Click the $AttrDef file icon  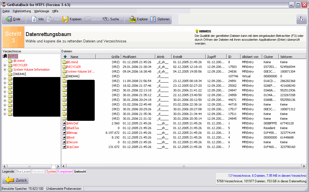click(x=64, y=123)
